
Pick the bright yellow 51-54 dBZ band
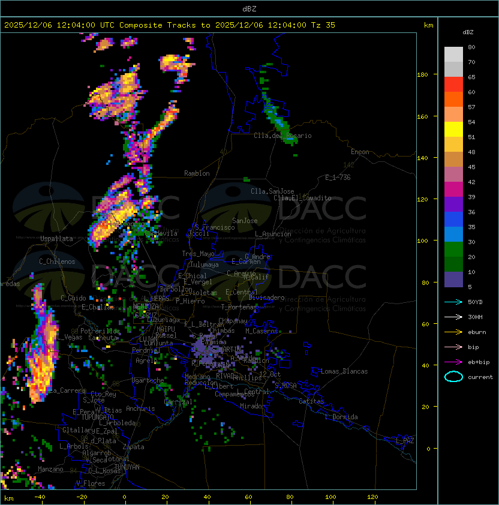point(453,130)
